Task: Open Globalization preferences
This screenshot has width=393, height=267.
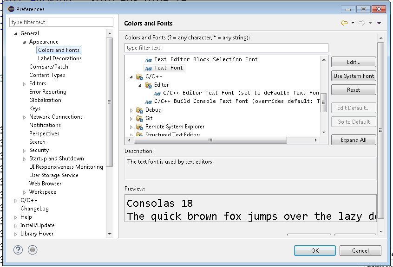Action: 45,100
